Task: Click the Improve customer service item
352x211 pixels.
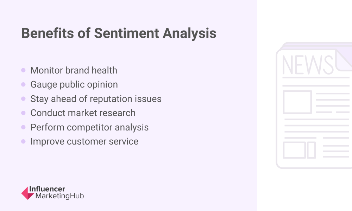Action: point(84,141)
